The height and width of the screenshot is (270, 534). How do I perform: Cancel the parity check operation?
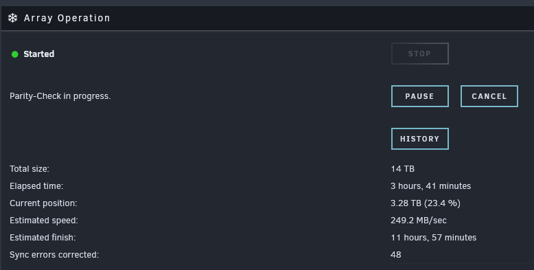489,96
